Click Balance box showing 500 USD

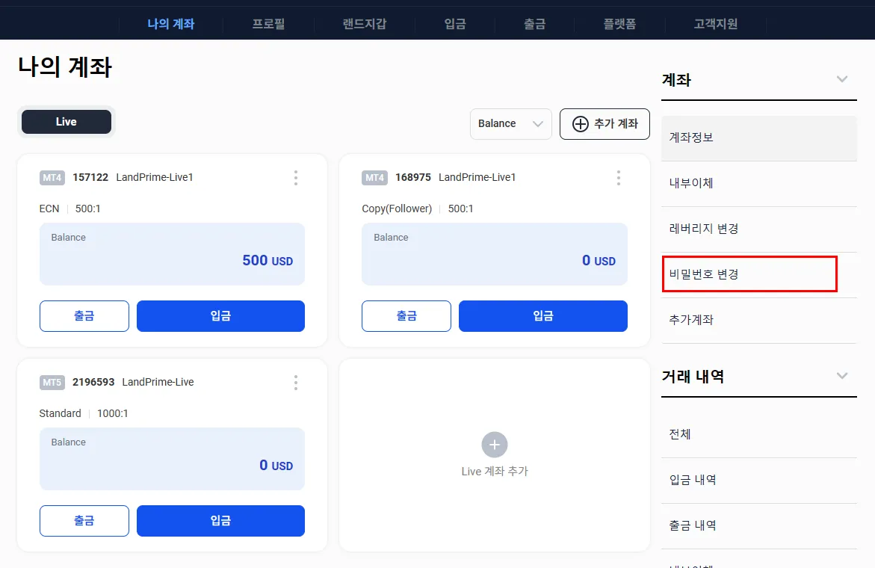172,254
